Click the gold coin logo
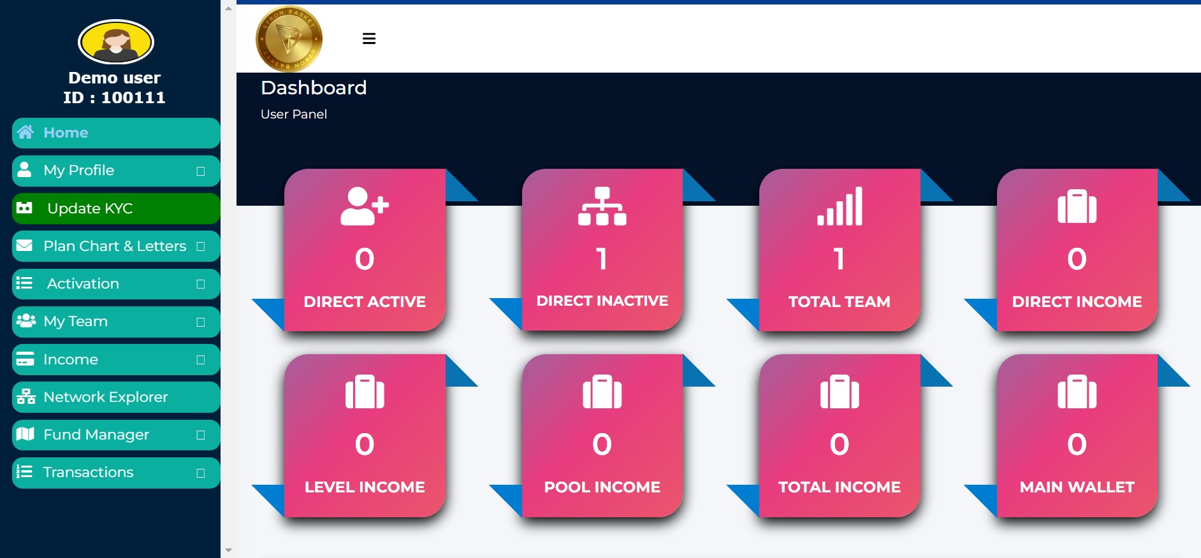The width and height of the screenshot is (1201, 558). [x=289, y=39]
